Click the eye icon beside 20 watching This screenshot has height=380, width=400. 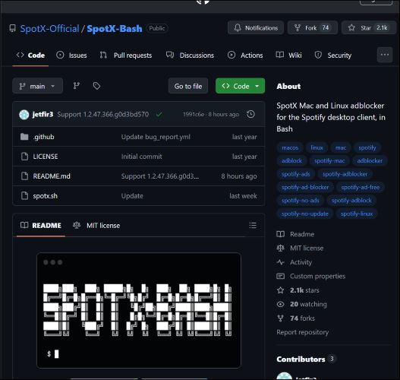tap(280, 304)
